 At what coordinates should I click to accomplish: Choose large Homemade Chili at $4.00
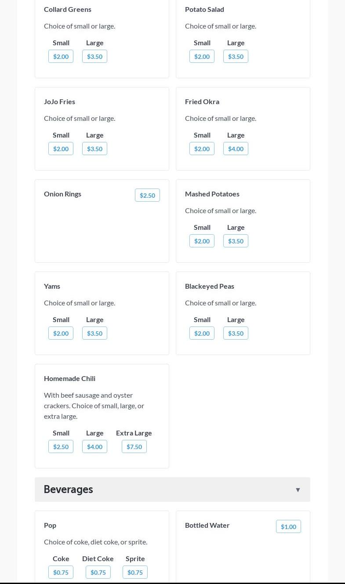point(94,446)
